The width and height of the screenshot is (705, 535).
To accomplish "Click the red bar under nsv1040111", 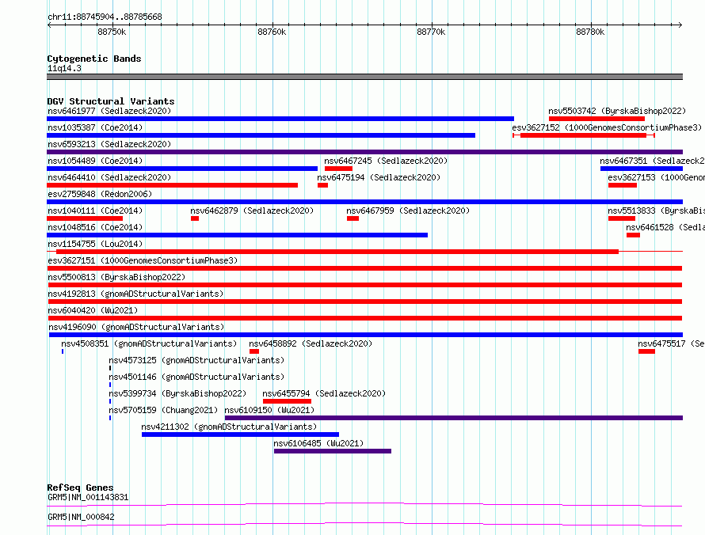I will click(x=85, y=218).
